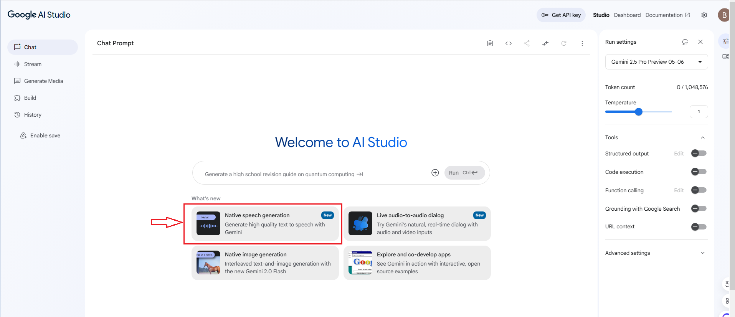Viewport: 735px width, 317px height.
Task: Open the Dashboard link
Action: tap(627, 15)
